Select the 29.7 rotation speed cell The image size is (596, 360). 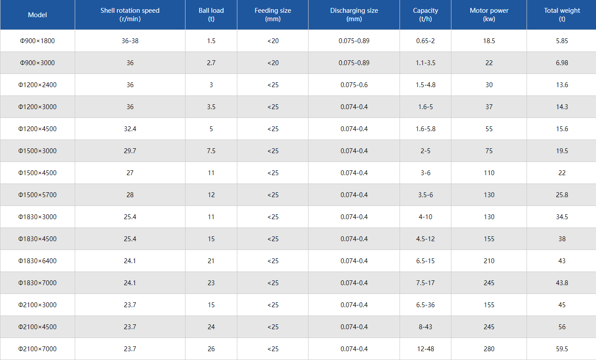tap(130, 151)
